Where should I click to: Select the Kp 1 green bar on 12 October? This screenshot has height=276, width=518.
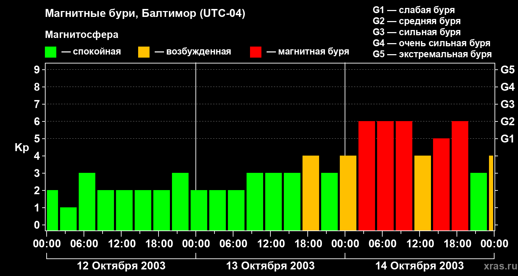[68, 219]
